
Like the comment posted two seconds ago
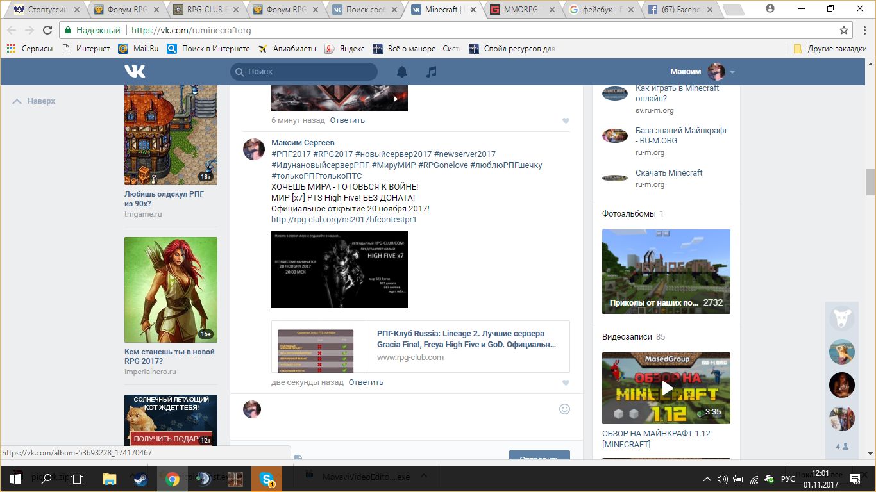click(x=566, y=382)
